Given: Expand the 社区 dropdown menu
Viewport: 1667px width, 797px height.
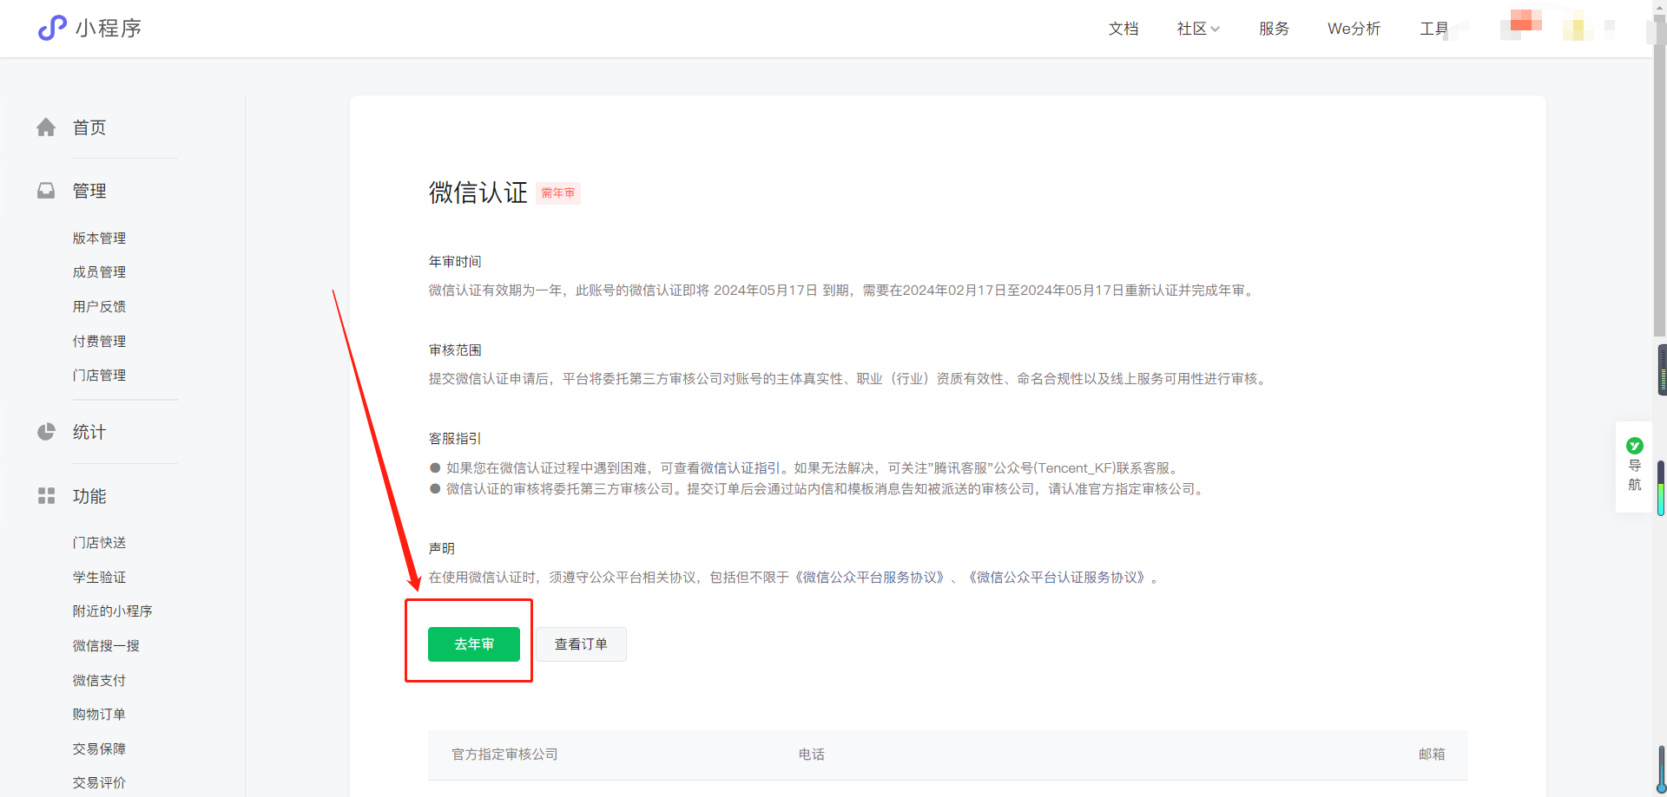Looking at the screenshot, I should [1198, 29].
